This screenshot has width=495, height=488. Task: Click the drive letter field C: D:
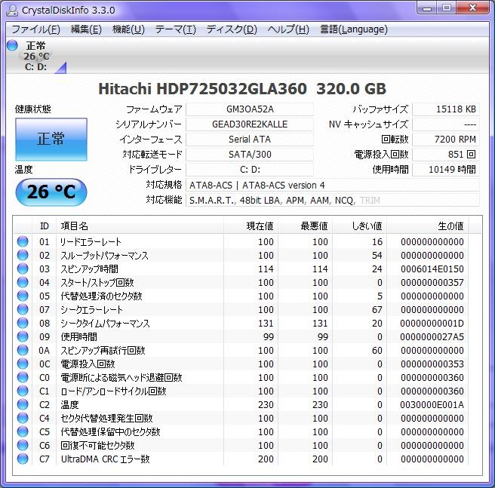pyautogui.click(x=250, y=170)
